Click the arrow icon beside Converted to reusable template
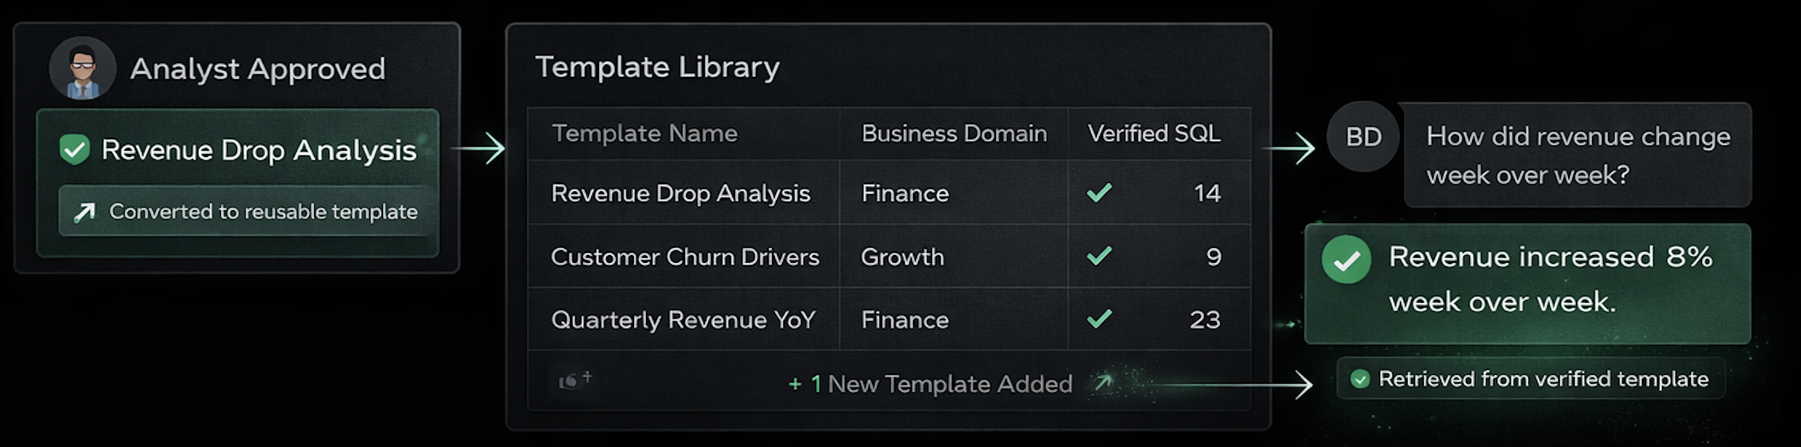The width and height of the screenshot is (1801, 447). coord(85,212)
